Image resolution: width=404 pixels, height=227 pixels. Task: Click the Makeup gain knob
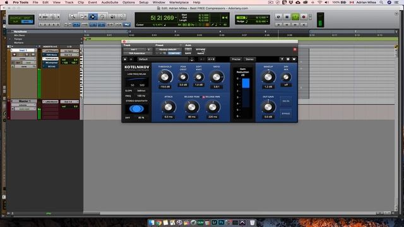point(268,77)
